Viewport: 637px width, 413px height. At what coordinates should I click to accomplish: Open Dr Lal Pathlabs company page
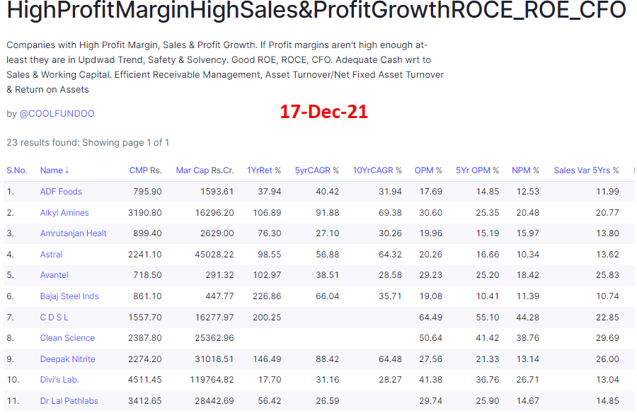point(69,401)
